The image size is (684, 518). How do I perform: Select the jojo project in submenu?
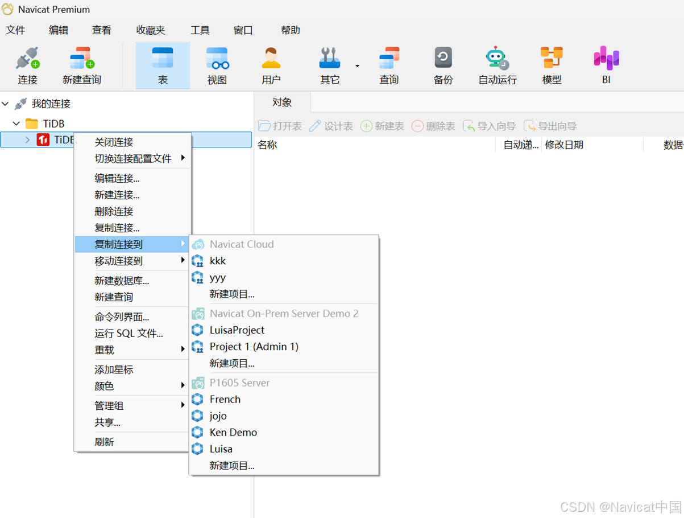click(284, 416)
